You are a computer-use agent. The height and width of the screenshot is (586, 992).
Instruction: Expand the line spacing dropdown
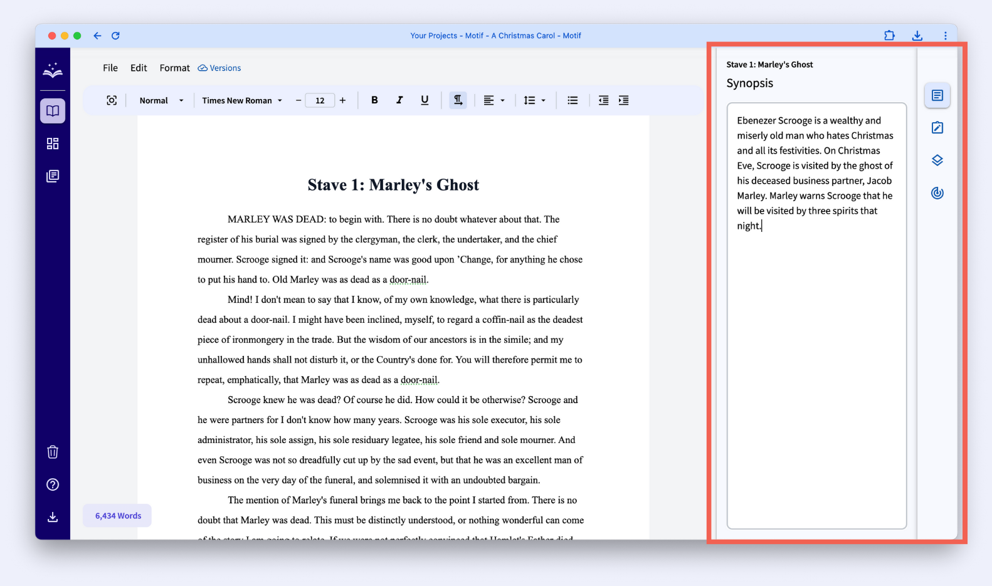tap(535, 100)
